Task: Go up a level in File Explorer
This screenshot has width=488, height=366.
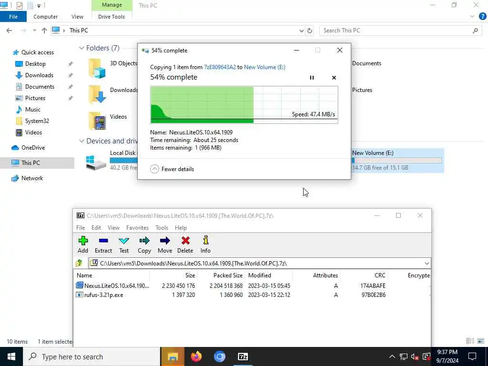Action: point(44,30)
